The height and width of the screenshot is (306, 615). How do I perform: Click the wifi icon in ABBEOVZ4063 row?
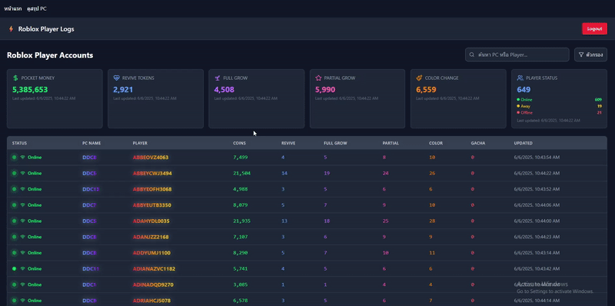coord(23,158)
